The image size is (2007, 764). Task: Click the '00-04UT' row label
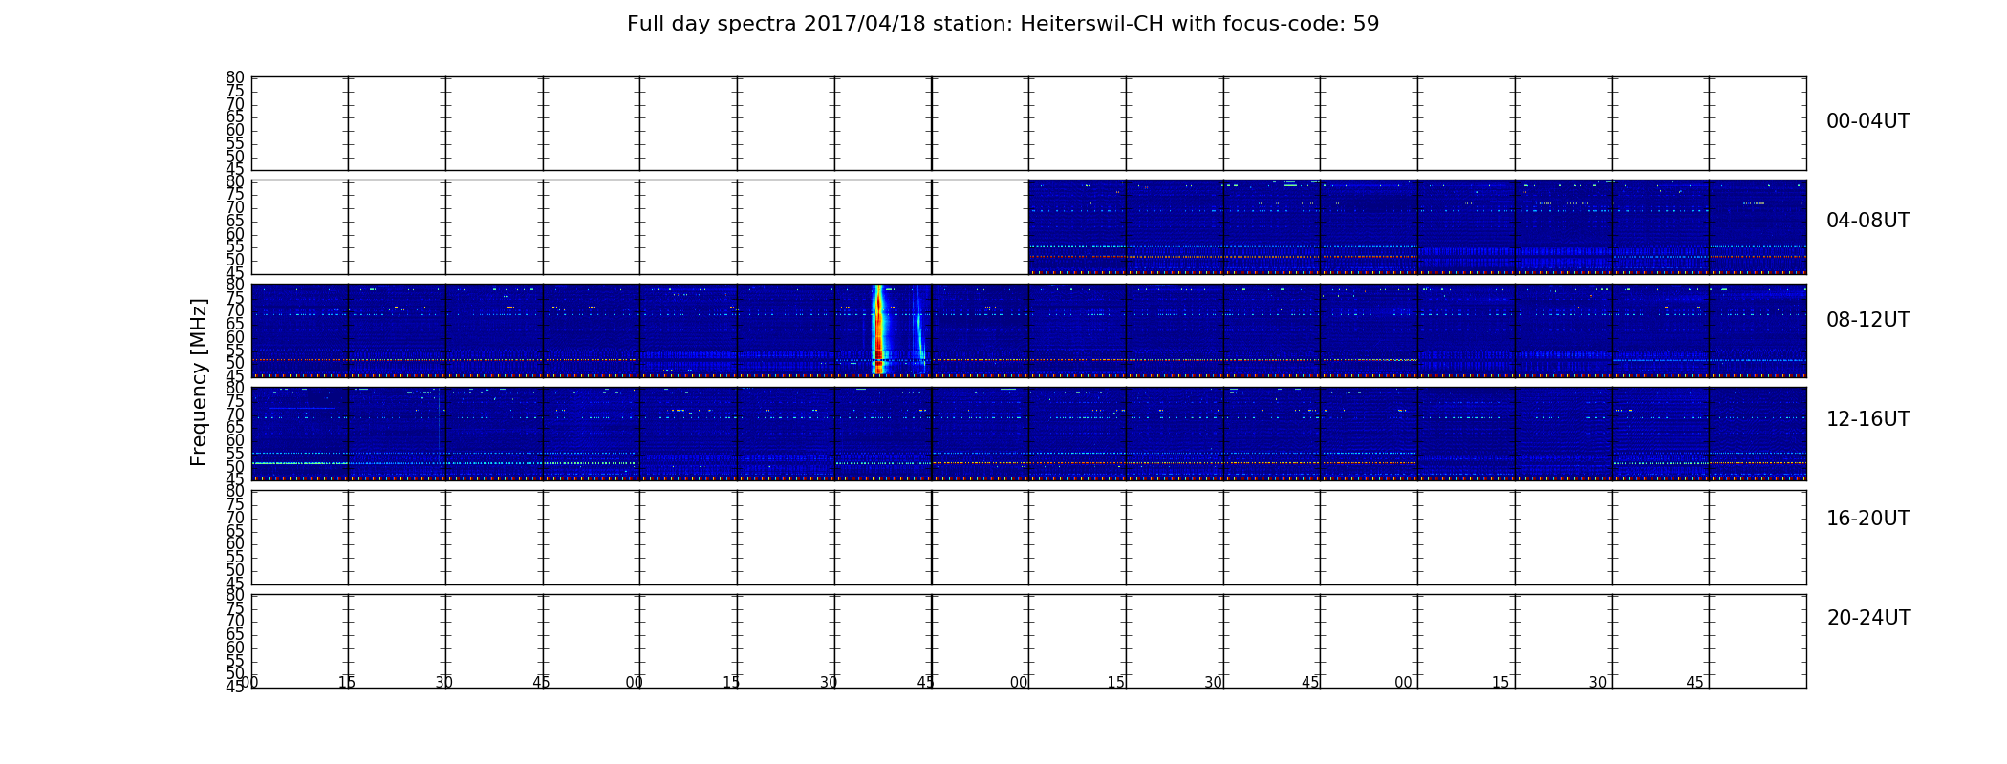(1867, 121)
